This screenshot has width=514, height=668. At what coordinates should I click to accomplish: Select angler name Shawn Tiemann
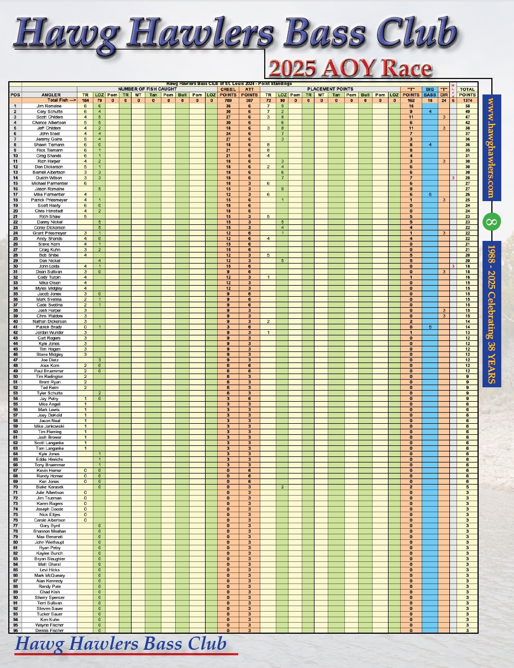49,144
